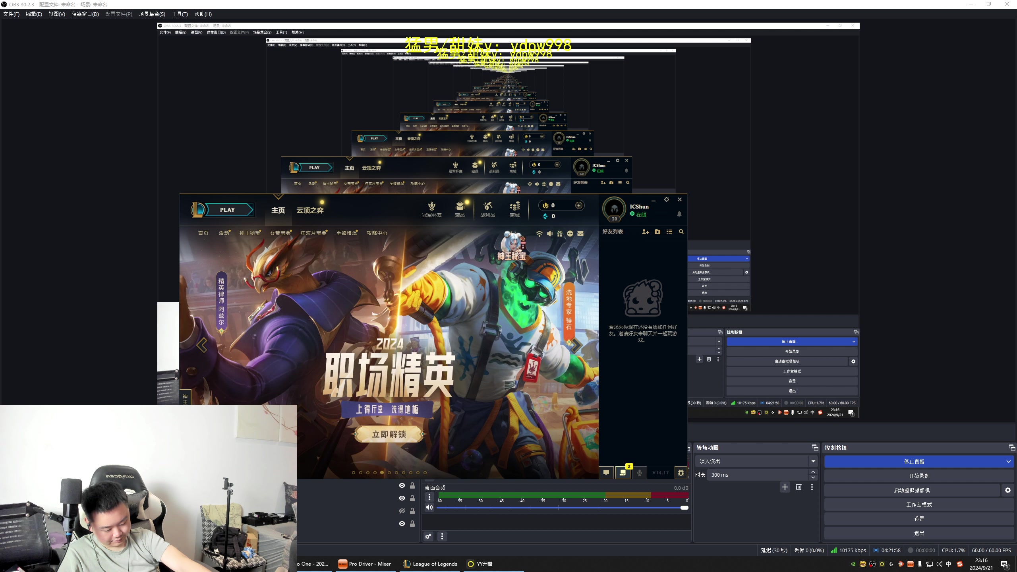The height and width of the screenshot is (572, 1017).
Task: Increase transition duration with up arrow
Action: point(813,472)
